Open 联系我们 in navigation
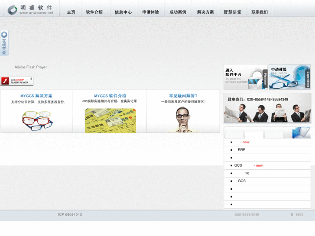 (x=260, y=12)
